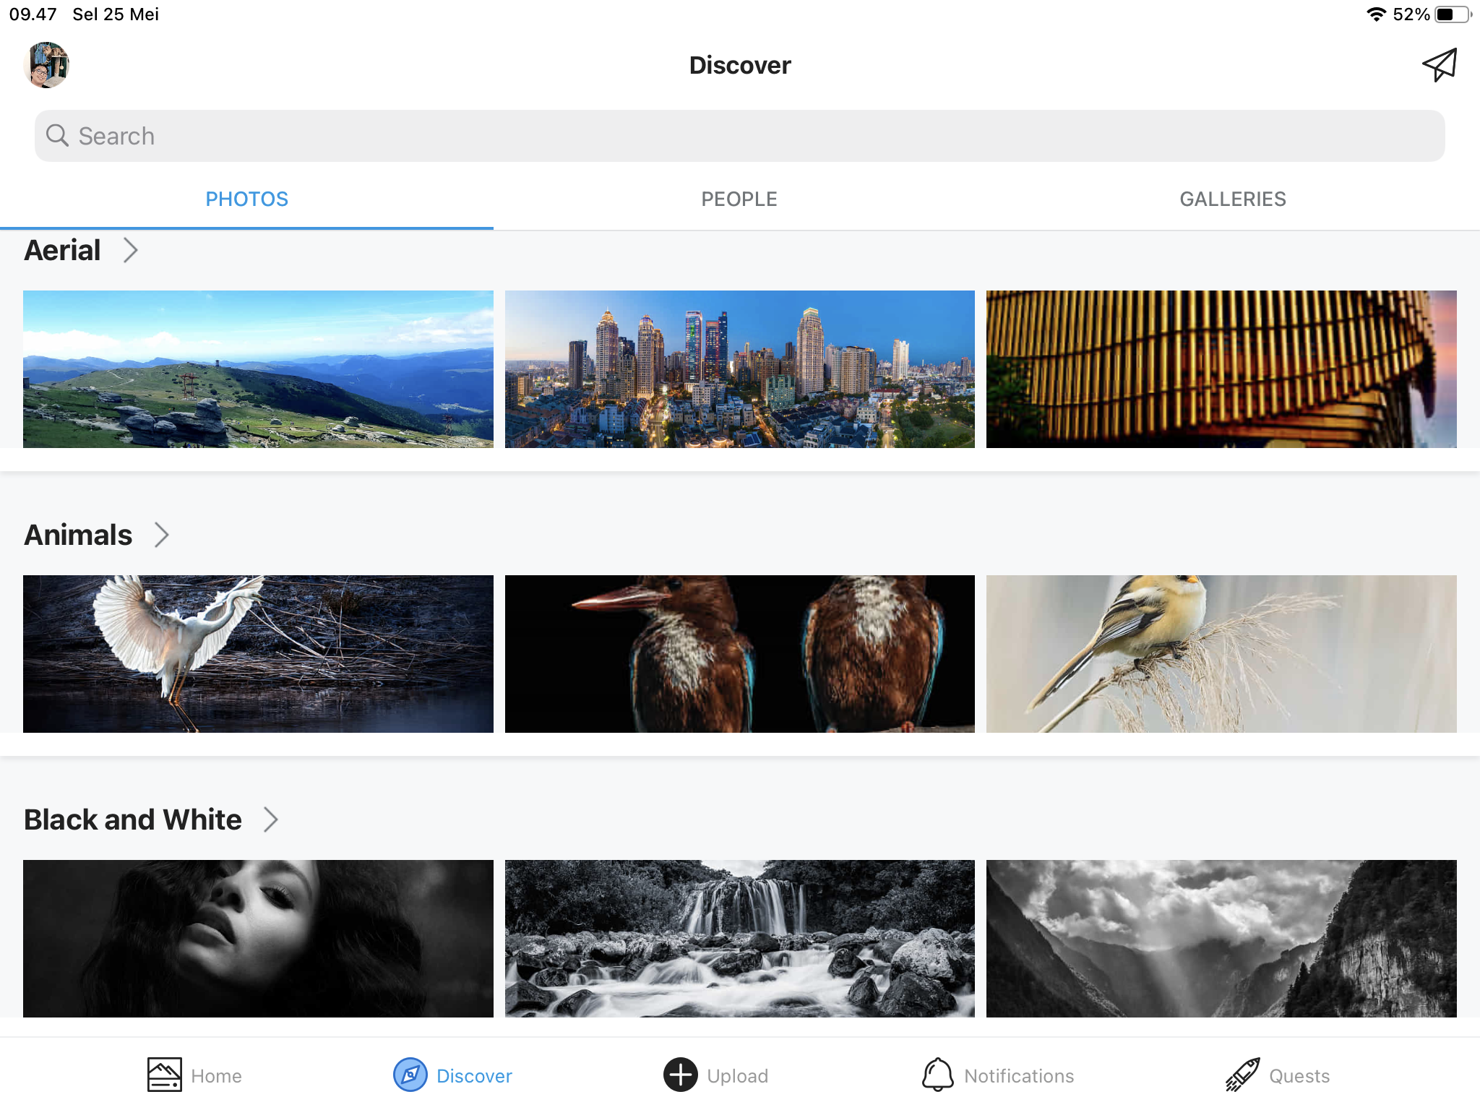This screenshot has height=1110, width=1480.
Task: Tap the Animals section heading
Action: (78, 535)
